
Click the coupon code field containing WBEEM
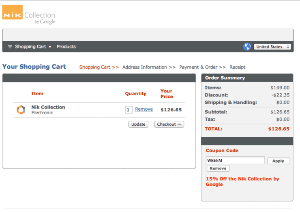tap(235, 160)
